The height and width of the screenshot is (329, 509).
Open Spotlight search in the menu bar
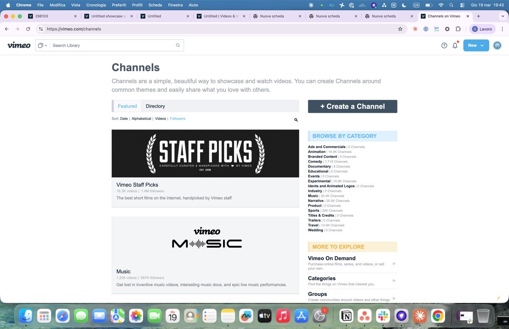click(451, 5)
